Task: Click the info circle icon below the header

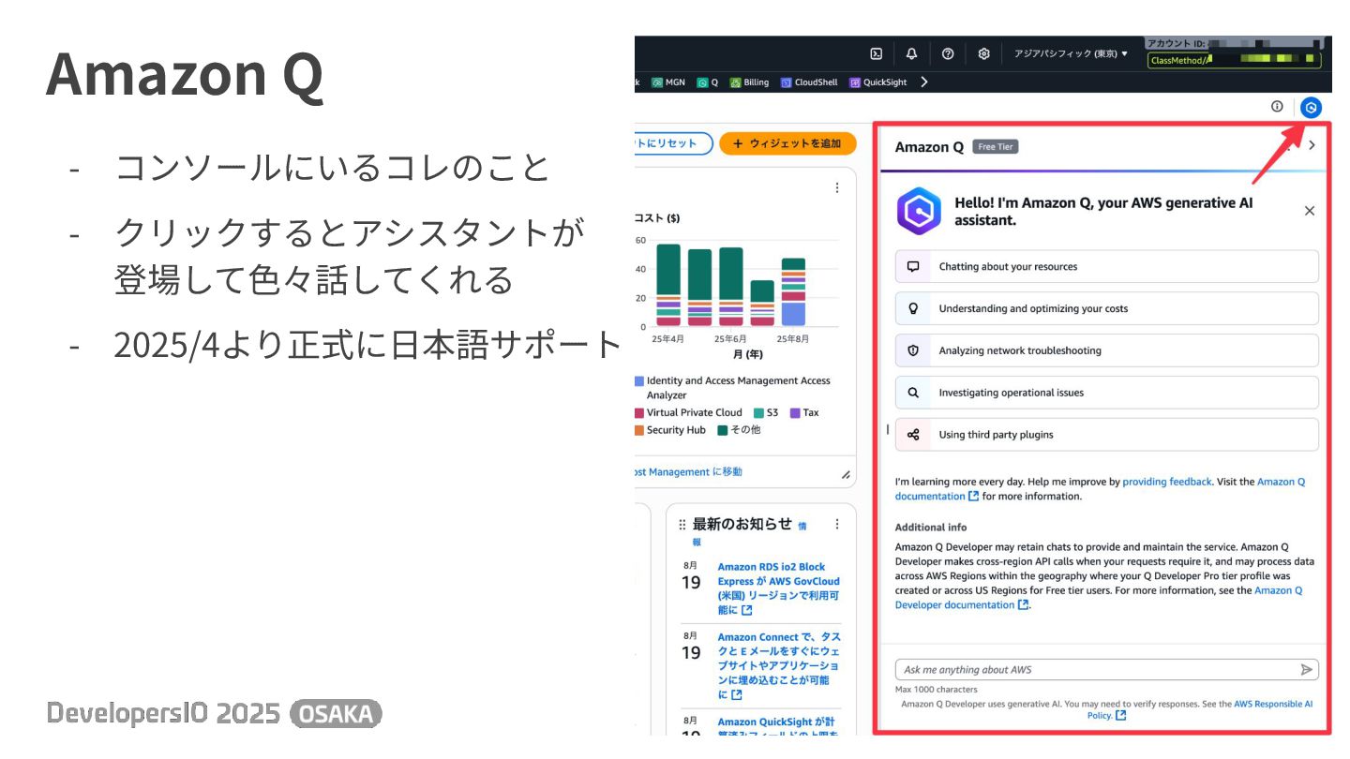Action: coord(1277,107)
